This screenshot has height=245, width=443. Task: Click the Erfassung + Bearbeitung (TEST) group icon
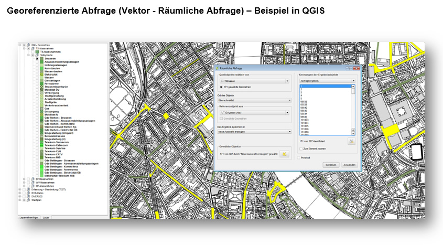[28, 189]
